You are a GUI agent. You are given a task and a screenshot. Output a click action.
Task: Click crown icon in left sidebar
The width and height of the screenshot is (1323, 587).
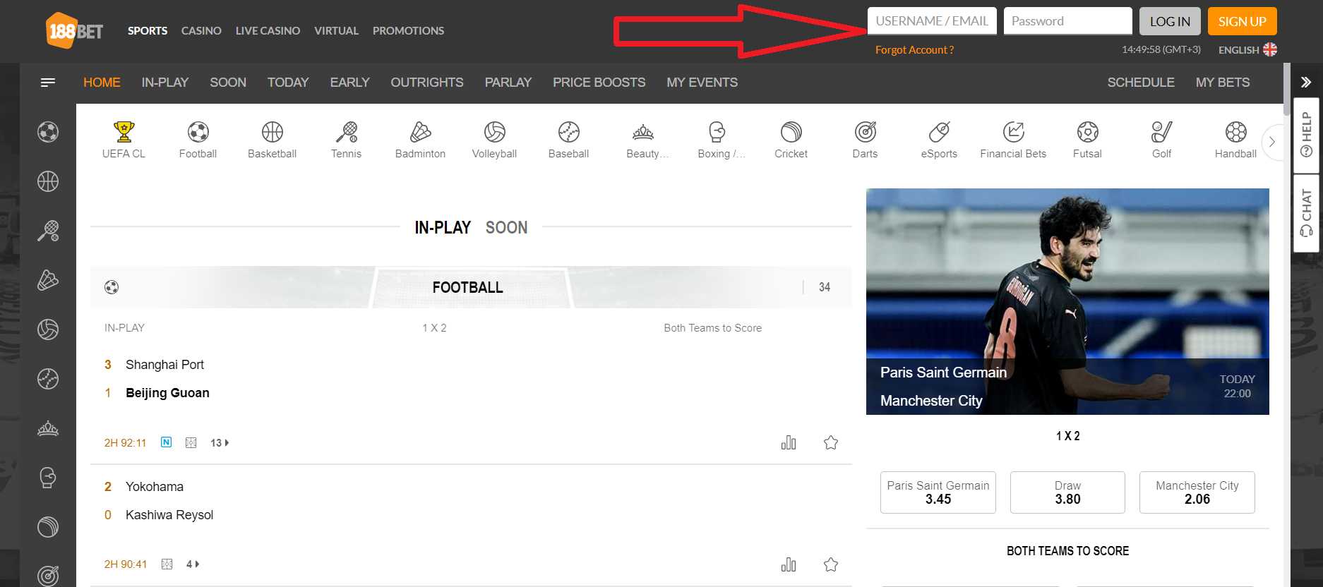point(48,428)
